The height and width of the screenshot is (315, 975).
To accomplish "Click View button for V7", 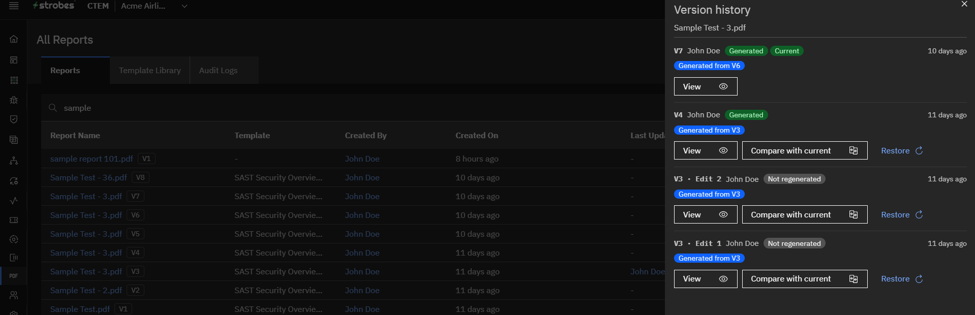I will pos(706,87).
